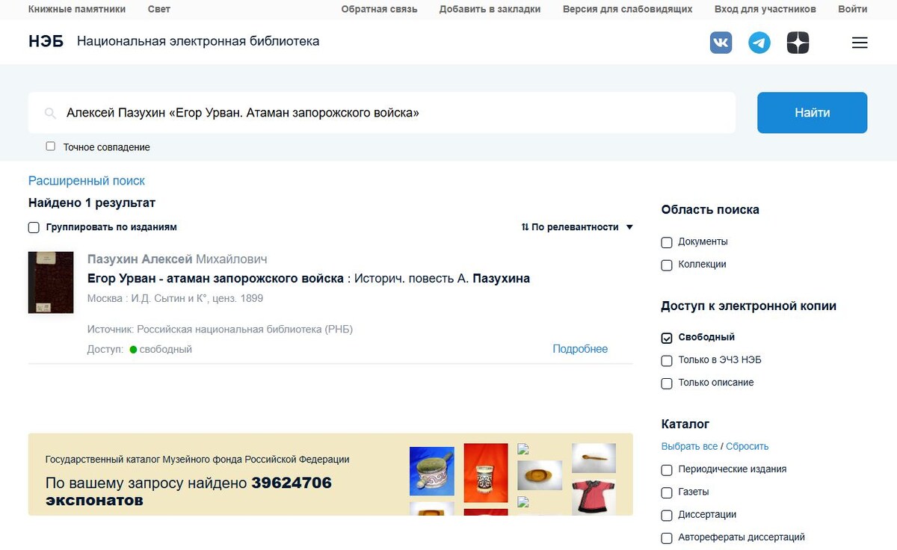
Task: Enable Группировать по изданиям checkbox
Action: tap(34, 227)
